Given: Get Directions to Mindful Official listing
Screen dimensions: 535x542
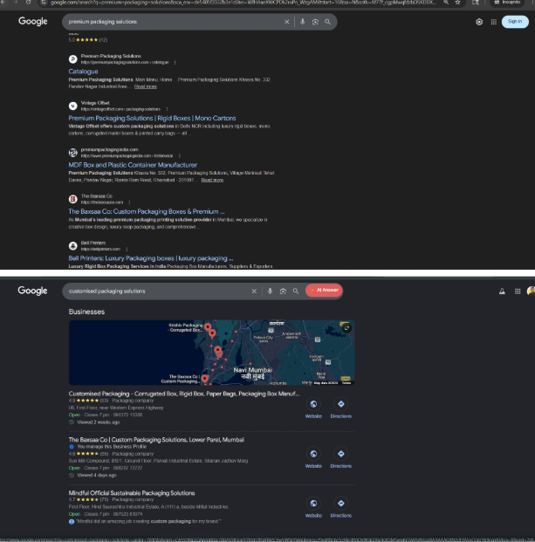Looking at the screenshot, I should [340, 507].
